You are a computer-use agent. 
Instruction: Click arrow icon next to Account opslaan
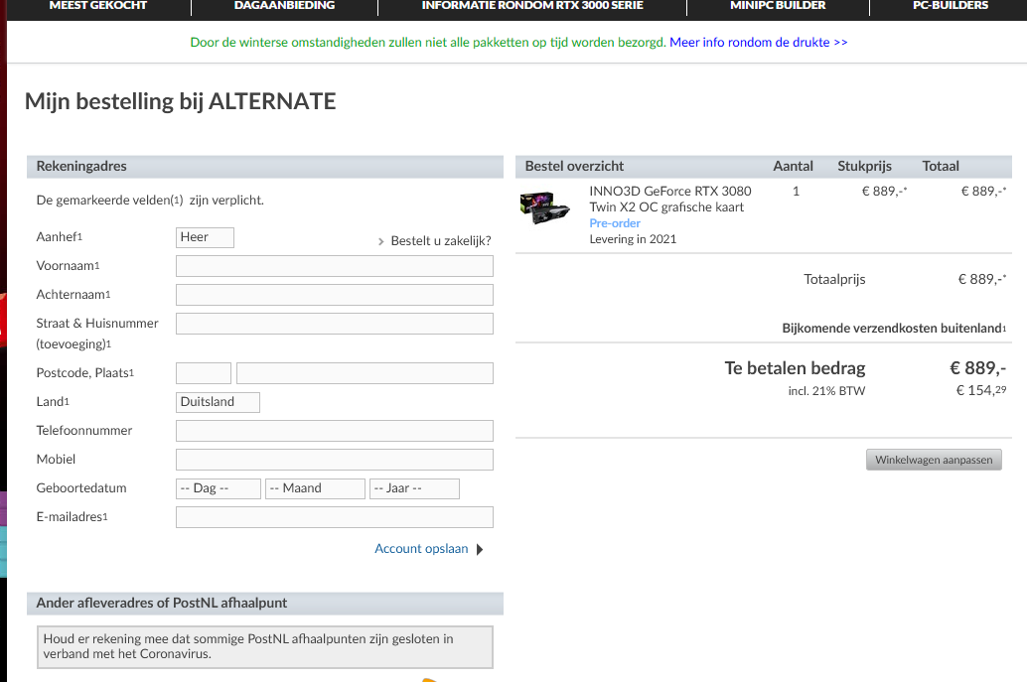click(480, 549)
